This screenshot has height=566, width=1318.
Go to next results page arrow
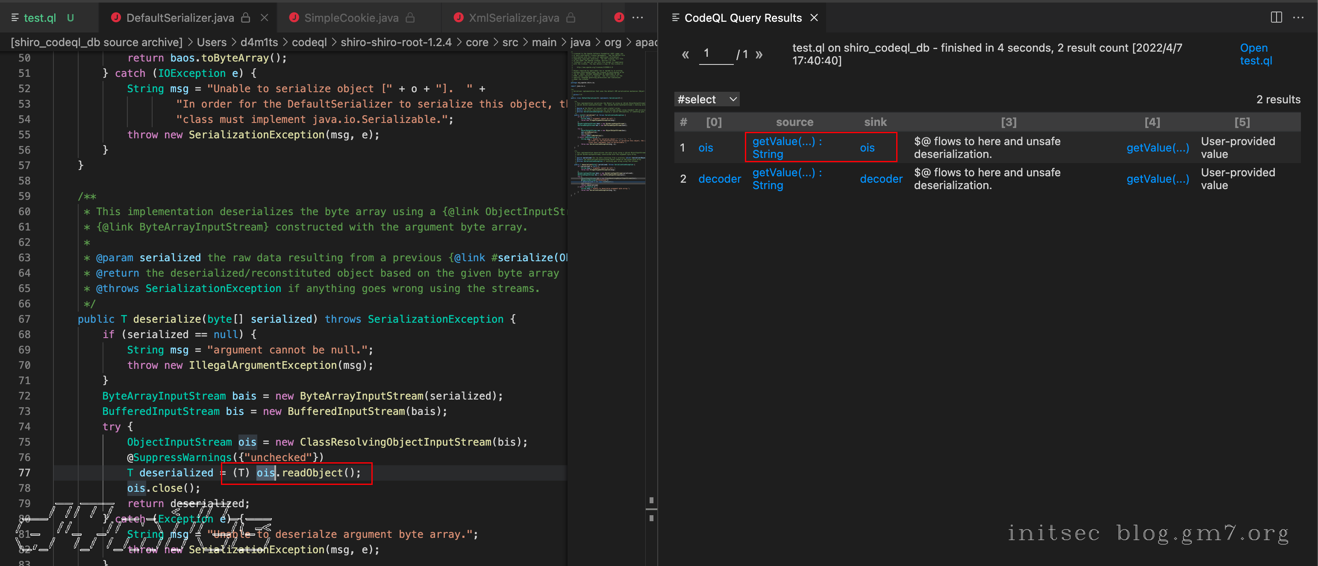tap(759, 55)
